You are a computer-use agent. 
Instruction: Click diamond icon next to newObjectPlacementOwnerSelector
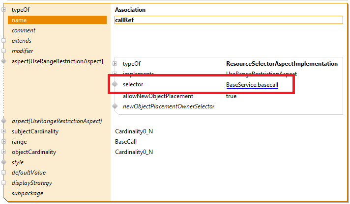115,106
